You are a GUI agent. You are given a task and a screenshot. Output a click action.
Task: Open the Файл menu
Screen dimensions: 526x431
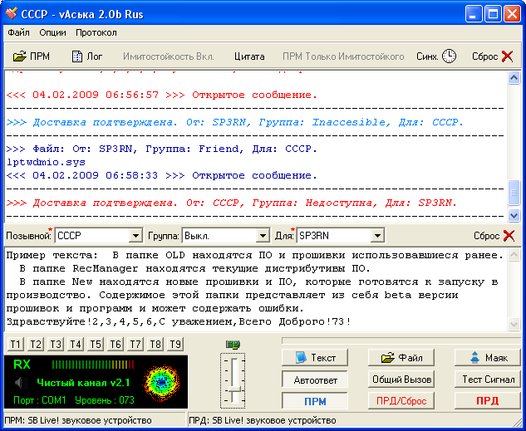[19, 32]
